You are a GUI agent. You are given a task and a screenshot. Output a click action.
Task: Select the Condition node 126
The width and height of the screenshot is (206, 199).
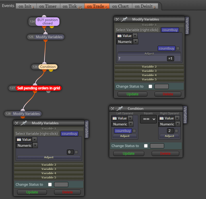[48, 67]
